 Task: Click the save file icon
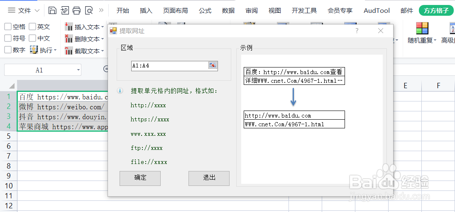click(52, 11)
